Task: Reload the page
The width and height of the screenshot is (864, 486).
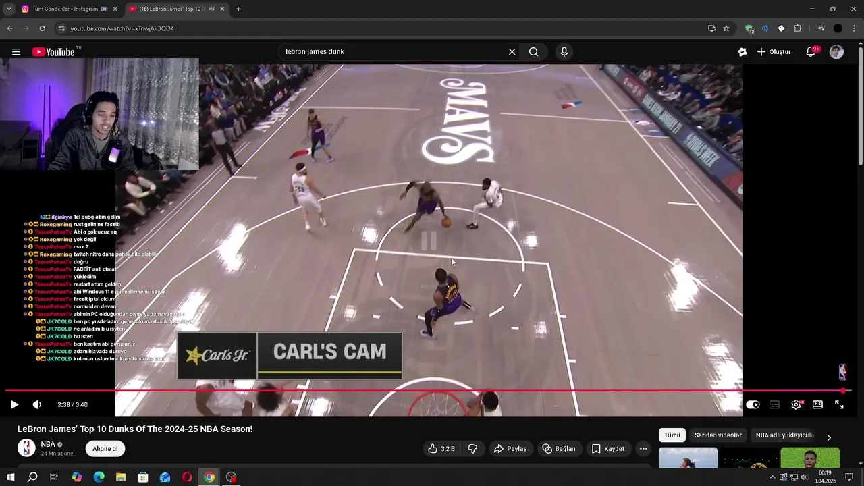Action: click(x=42, y=28)
